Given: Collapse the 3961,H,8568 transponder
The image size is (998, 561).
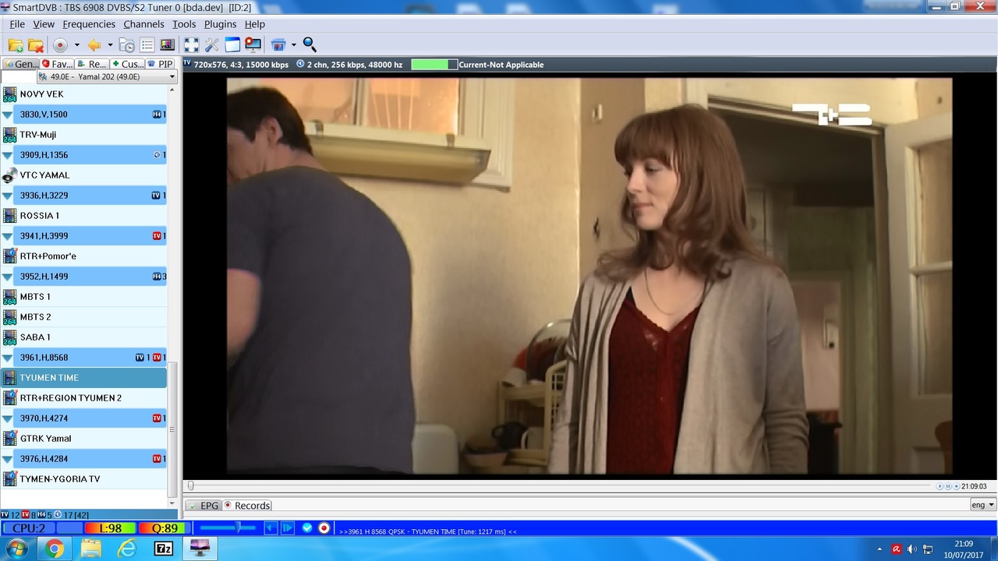Looking at the screenshot, I should pos(8,358).
